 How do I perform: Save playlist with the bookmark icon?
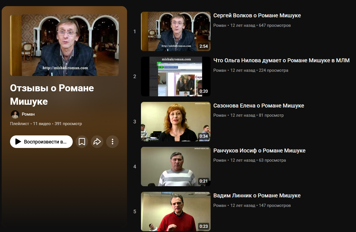82,142
